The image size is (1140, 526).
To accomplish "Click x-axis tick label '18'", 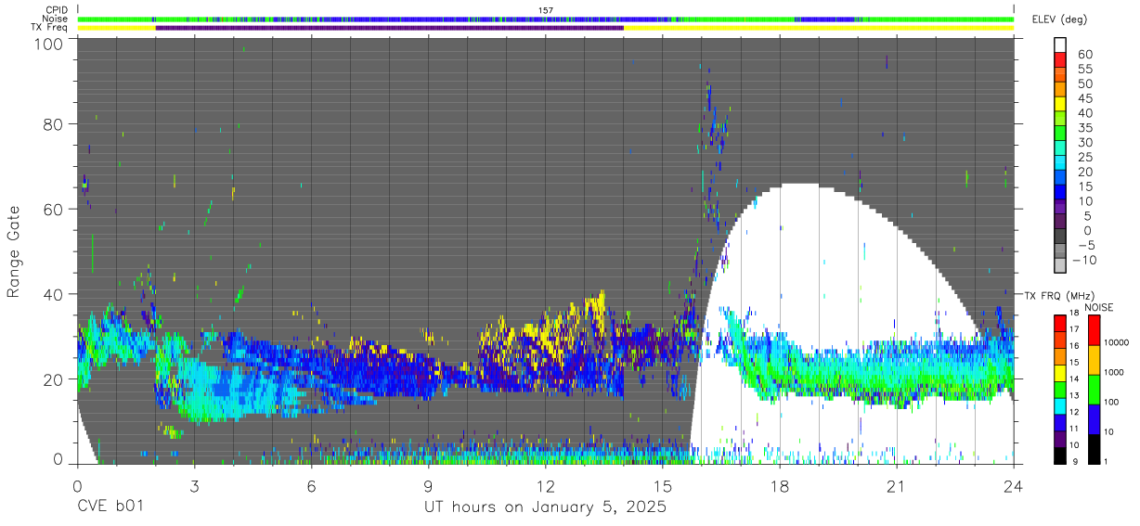I will [x=780, y=486].
